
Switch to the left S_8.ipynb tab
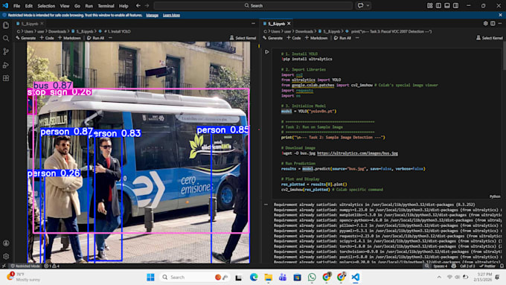click(30, 24)
